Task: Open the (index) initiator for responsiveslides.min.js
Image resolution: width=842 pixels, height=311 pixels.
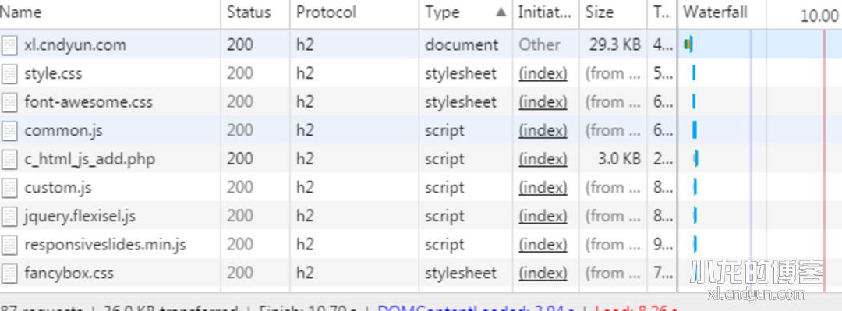Action: [x=543, y=245]
